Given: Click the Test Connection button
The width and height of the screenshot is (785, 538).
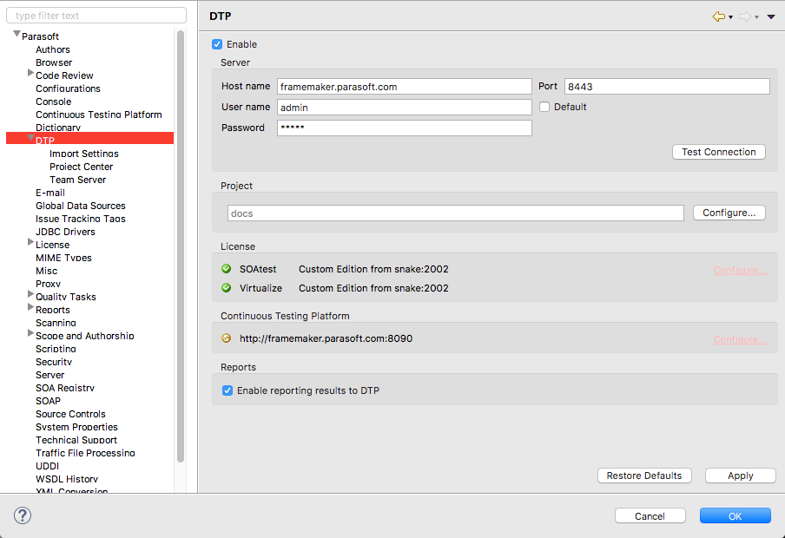Looking at the screenshot, I should [718, 152].
